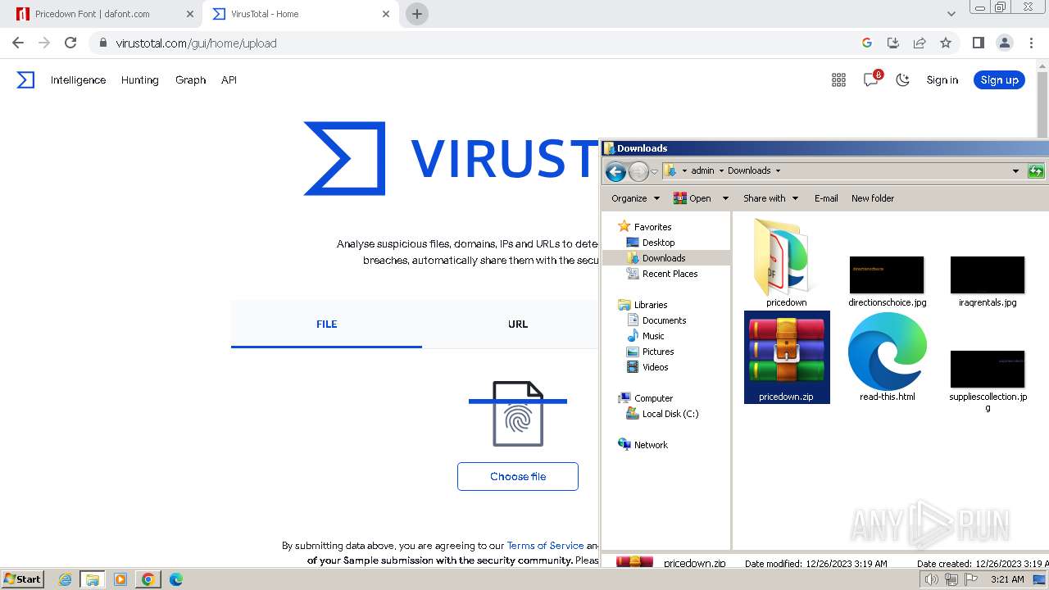Open the Terms of Service link

(x=545, y=545)
